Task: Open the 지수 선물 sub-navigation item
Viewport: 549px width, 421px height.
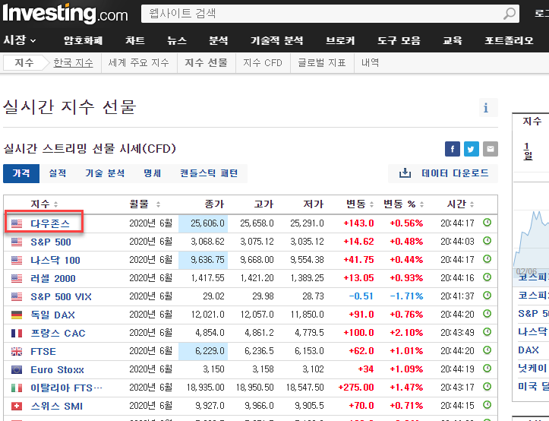Action: tap(207, 63)
